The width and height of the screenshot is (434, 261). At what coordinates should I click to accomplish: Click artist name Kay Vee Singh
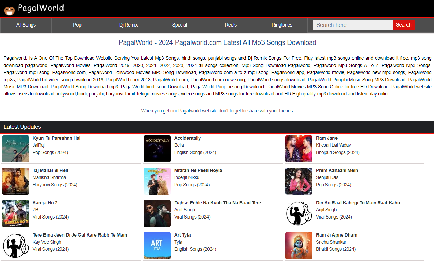coord(47,242)
